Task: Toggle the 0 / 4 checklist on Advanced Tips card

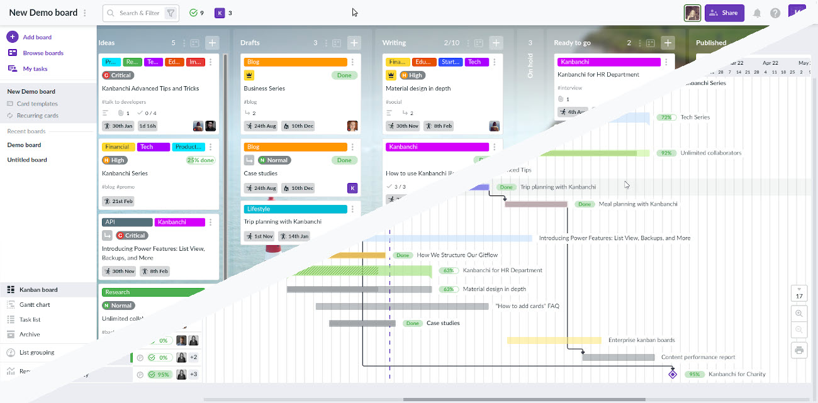Action: pos(146,113)
